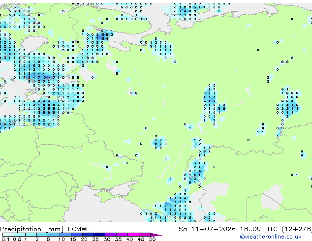Pick the 5–10 mm legend swatch

click(x=54, y=235)
